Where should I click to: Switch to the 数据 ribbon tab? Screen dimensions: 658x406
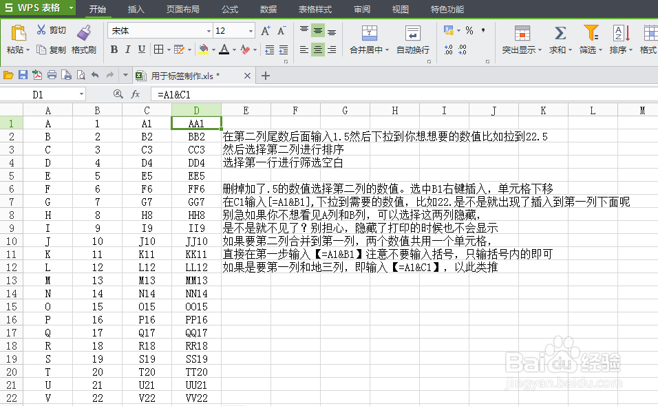268,10
